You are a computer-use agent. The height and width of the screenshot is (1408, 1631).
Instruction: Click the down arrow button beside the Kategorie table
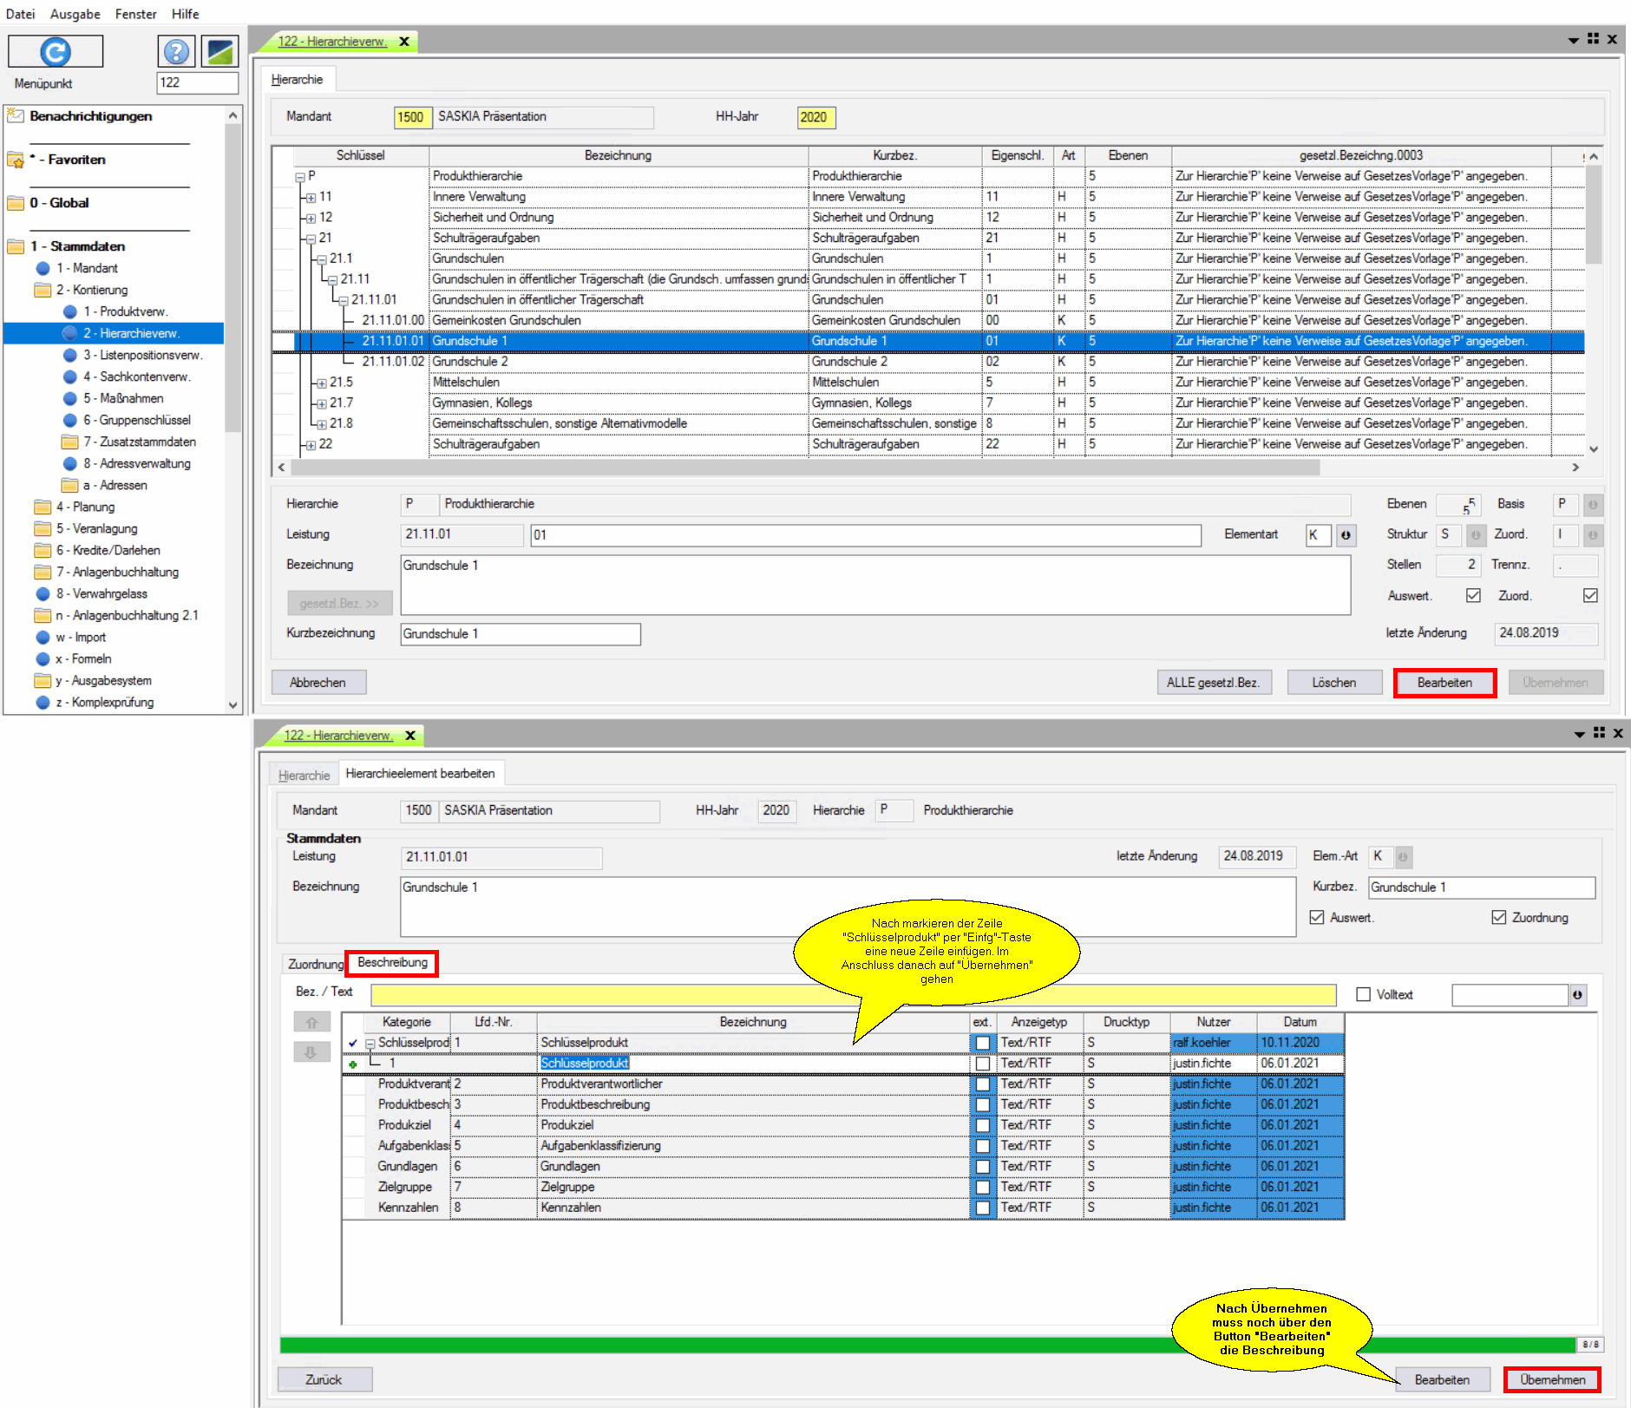click(x=311, y=1052)
